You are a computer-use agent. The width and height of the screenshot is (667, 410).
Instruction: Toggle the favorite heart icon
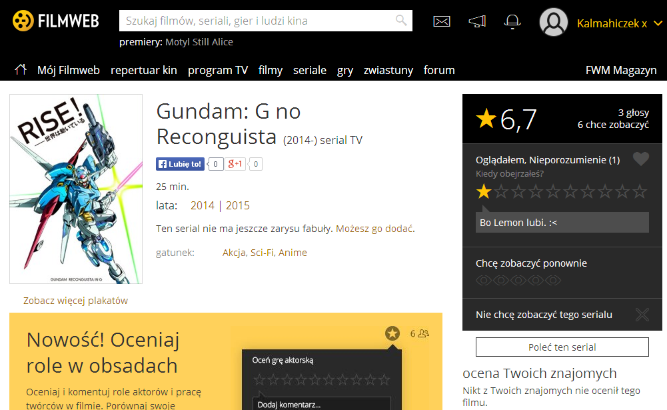(x=640, y=159)
